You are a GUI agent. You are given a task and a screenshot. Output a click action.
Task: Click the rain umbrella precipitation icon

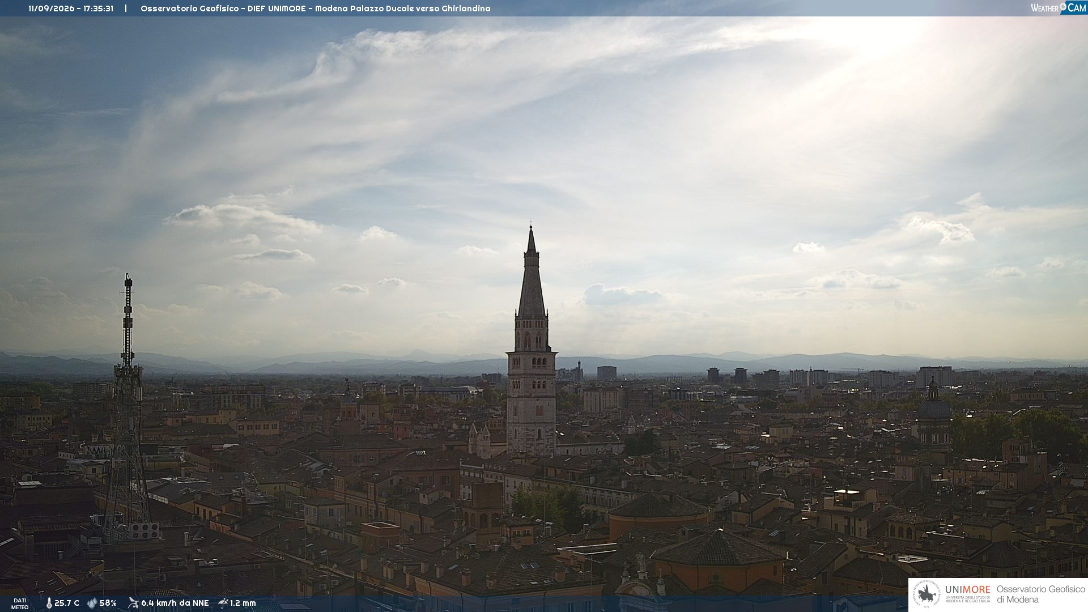click(x=223, y=603)
